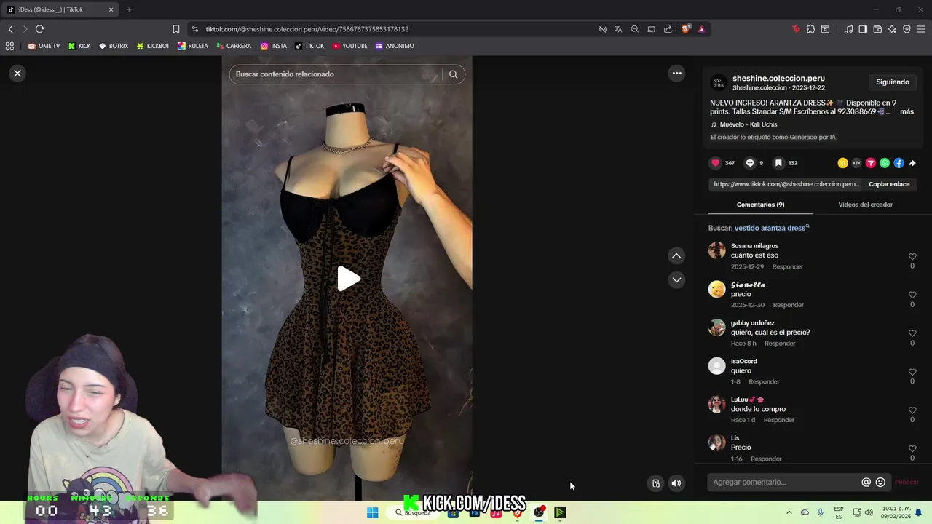
Task: Open the BOTRIX bookmark
Action: tap(114, 46)
